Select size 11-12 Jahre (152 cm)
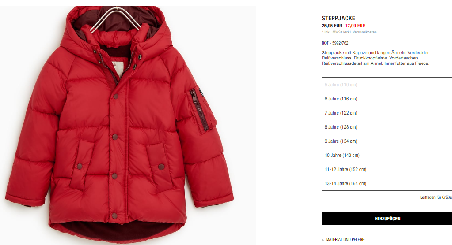This screenshot has height=245, width=452. 387,169
